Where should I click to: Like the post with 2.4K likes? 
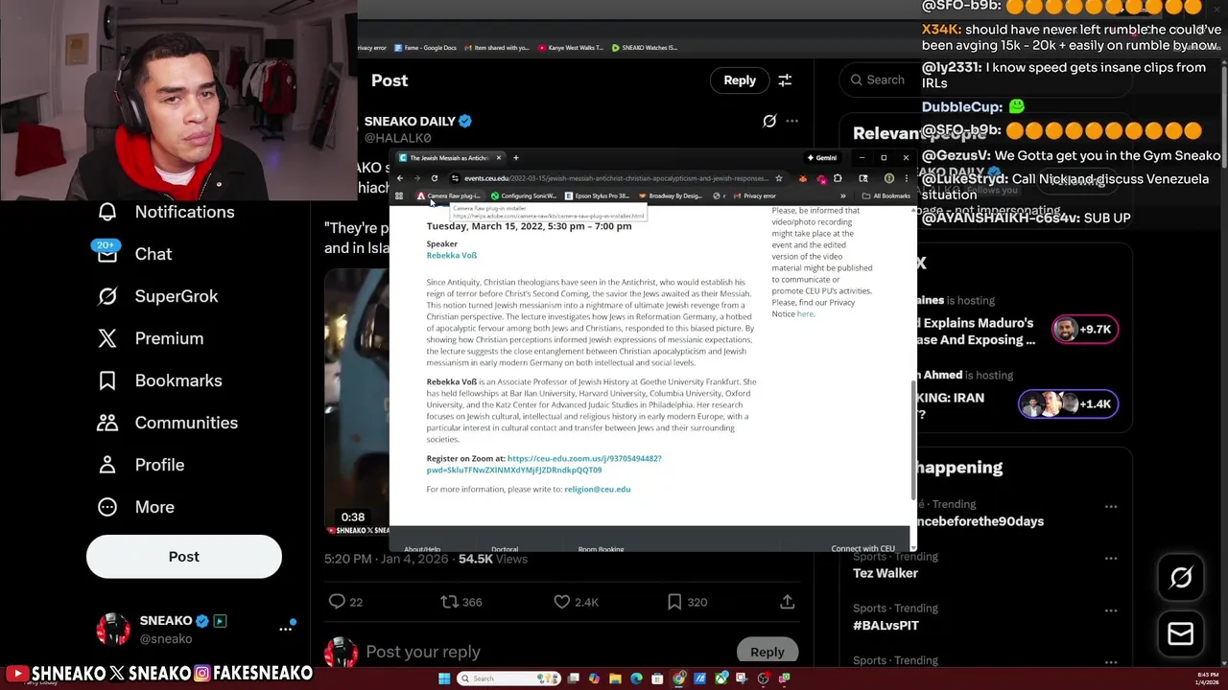pyautogui.click(x=562, y=602)
